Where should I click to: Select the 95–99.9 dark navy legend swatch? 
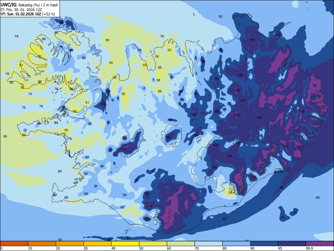tap(292, 244)
